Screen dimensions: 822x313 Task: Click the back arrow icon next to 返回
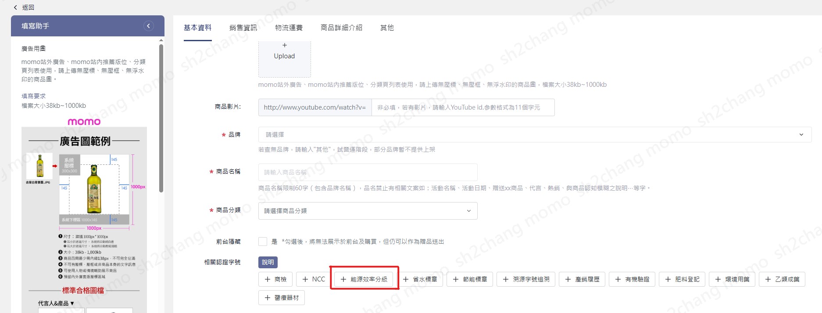[16, 7]
